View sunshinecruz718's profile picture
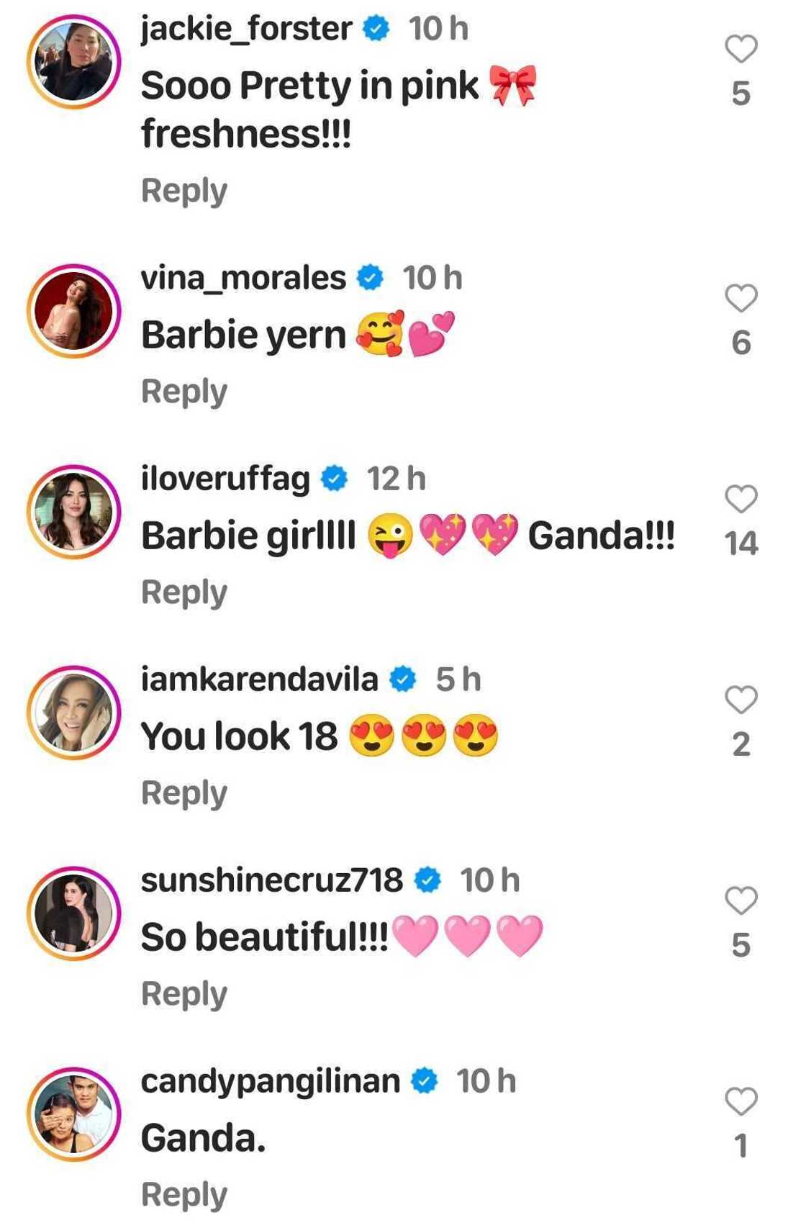The width and height of the screenshot is (806, 1228). [x=74, y=913]
